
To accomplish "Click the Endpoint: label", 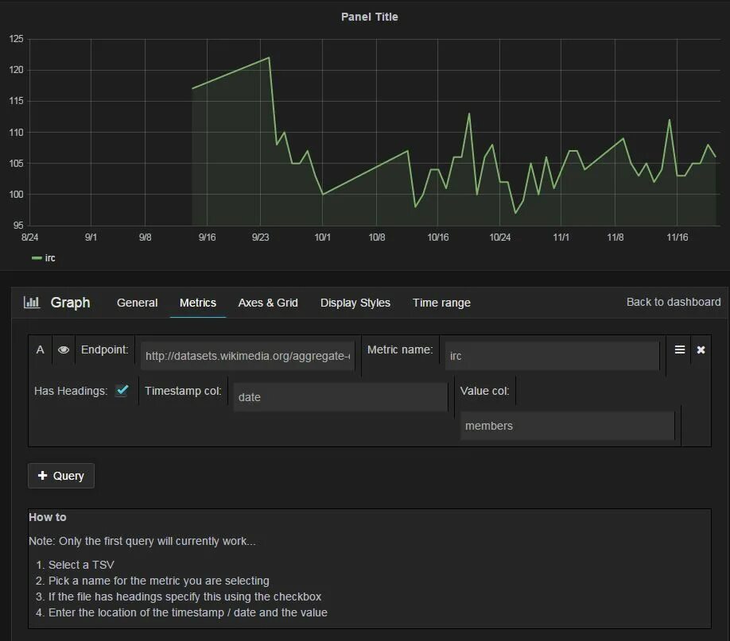I will click(x=105, y=349).
